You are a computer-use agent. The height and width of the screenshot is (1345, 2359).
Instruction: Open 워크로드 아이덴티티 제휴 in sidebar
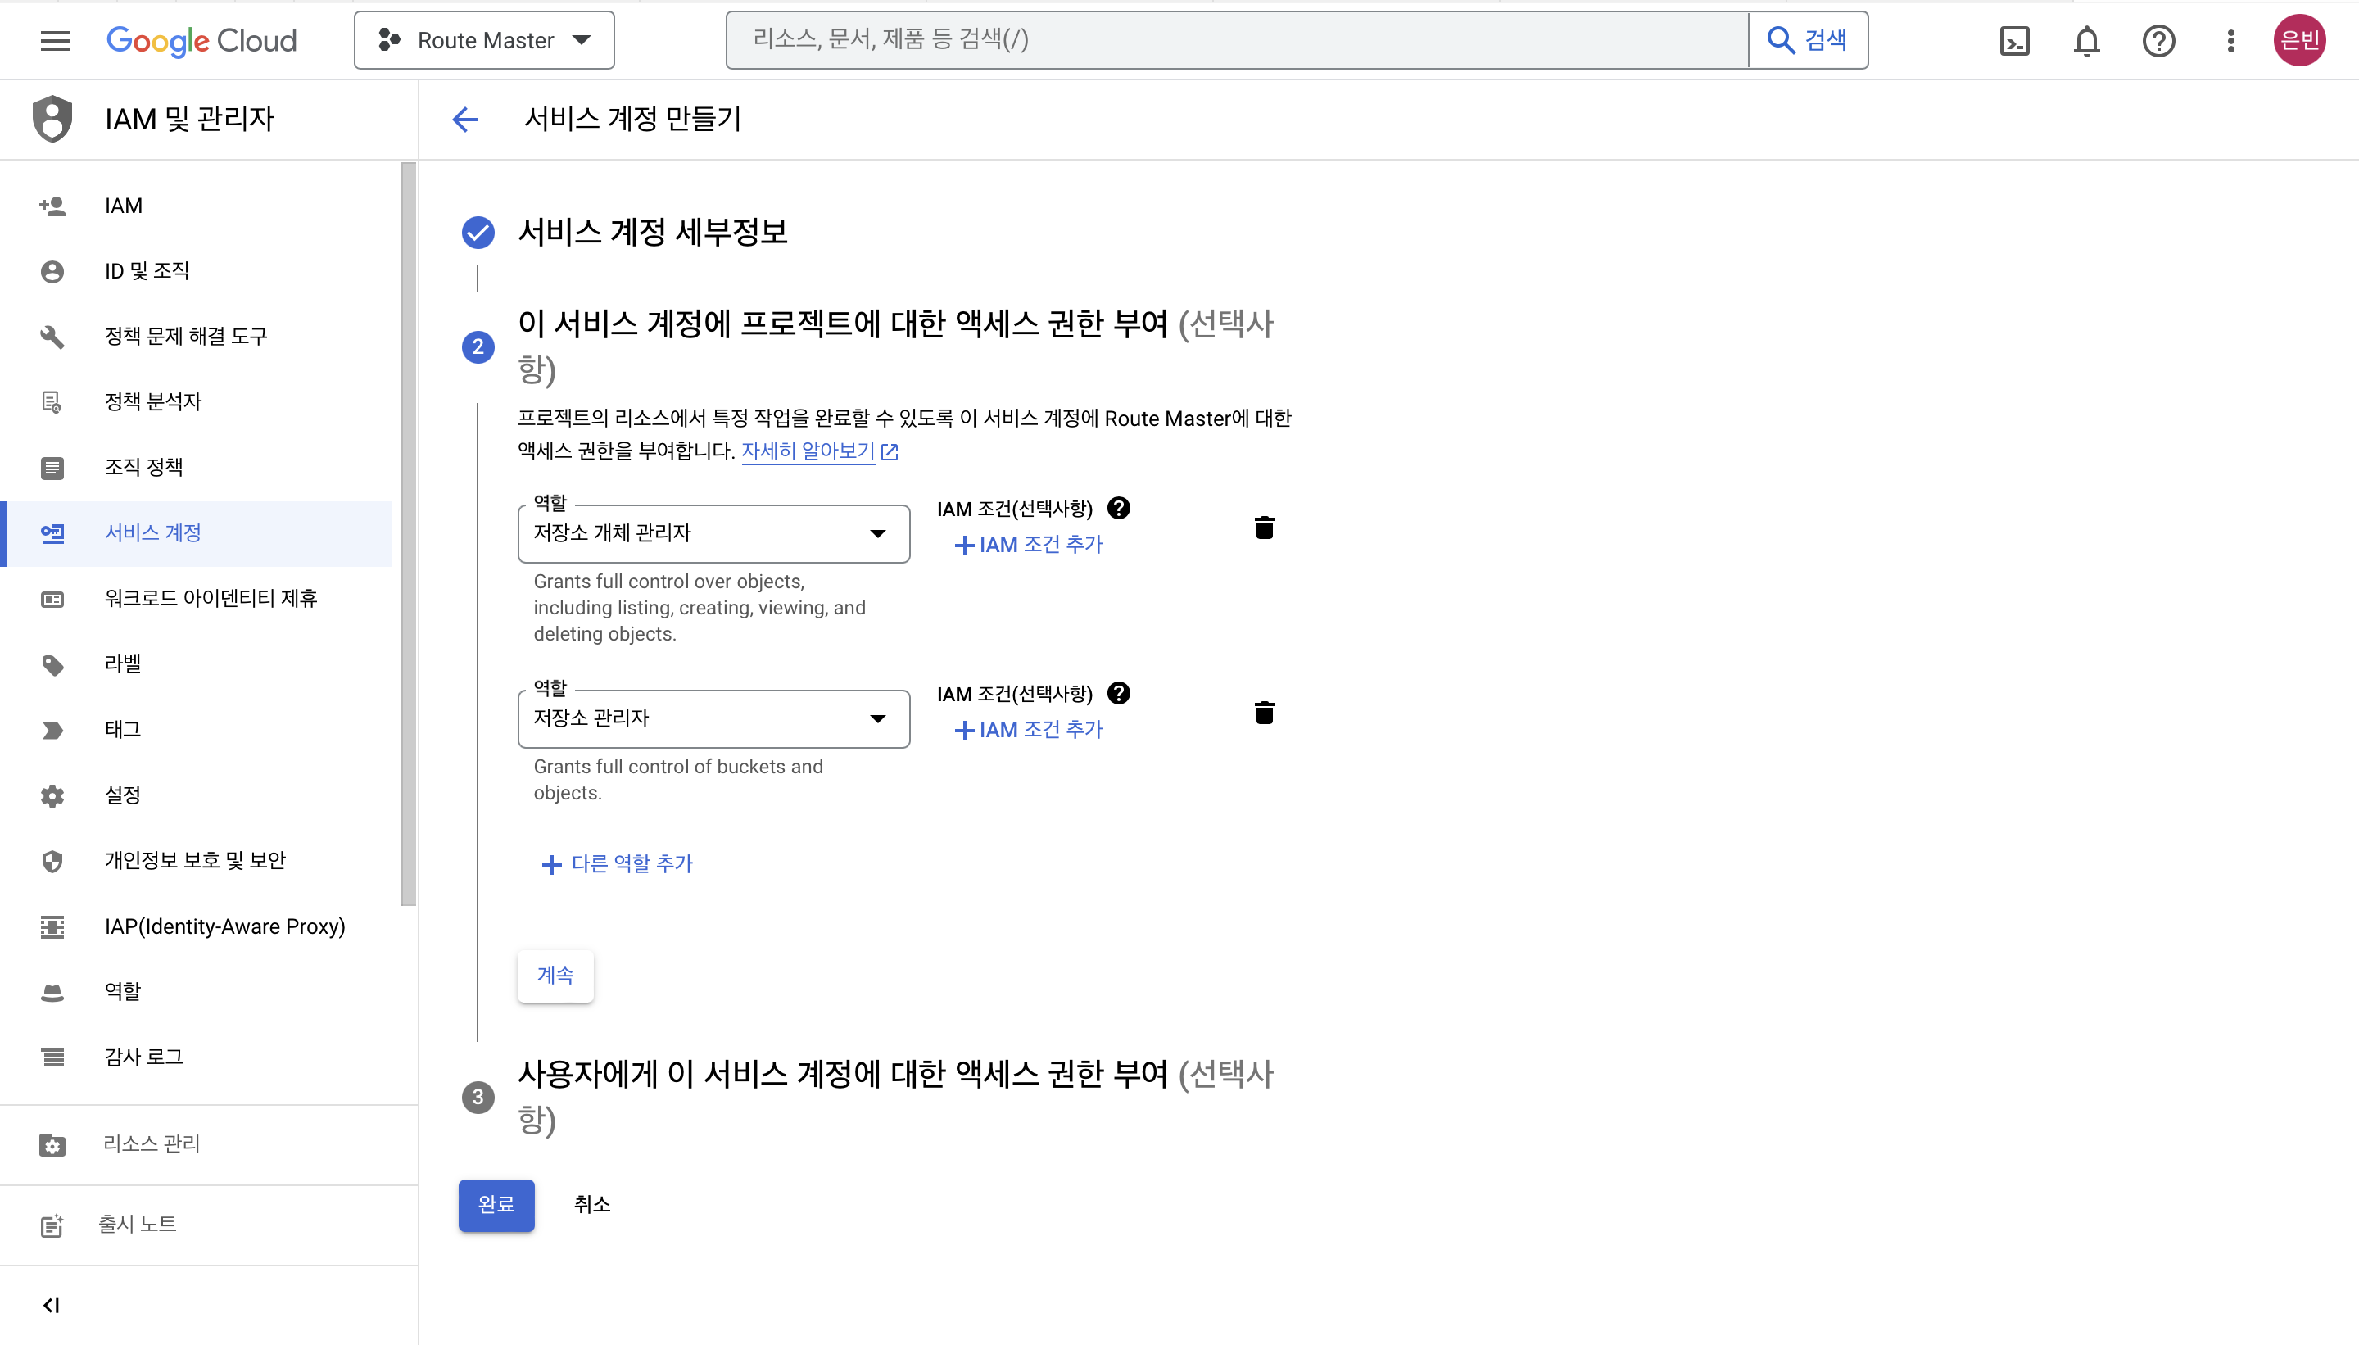pos(211,599)
